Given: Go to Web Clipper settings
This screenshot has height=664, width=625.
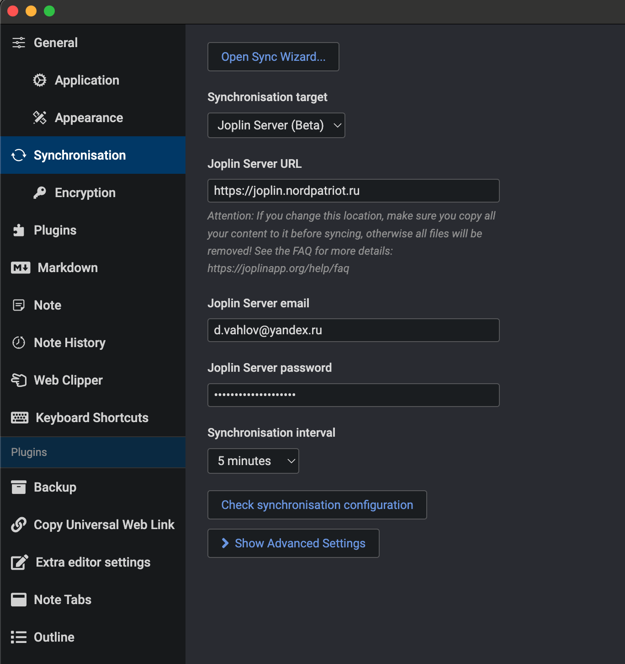Looking at the screenshot, I should [93, 380].
